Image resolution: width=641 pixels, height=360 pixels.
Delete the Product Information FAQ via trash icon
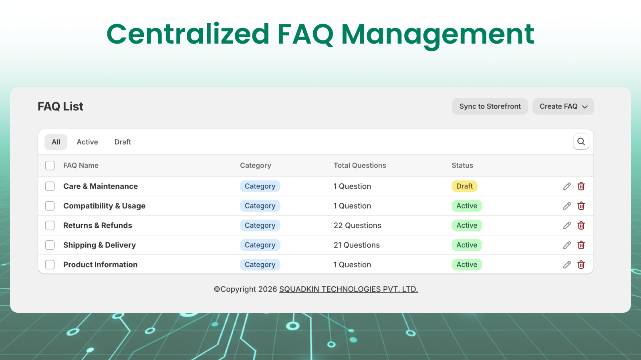(x=581, y=264)
